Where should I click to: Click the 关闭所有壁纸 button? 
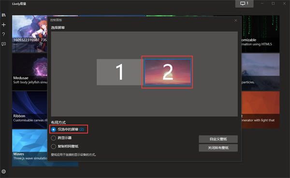click(x=218, y=148)
